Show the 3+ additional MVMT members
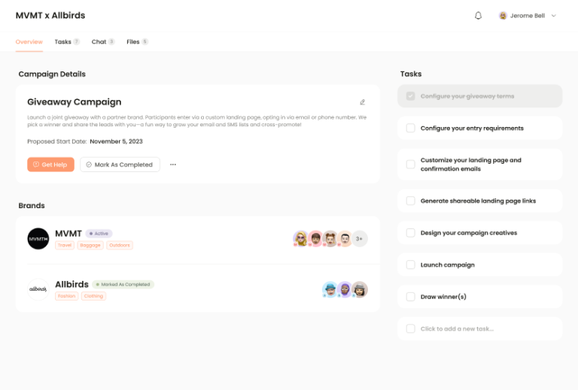 click(360, 239)
